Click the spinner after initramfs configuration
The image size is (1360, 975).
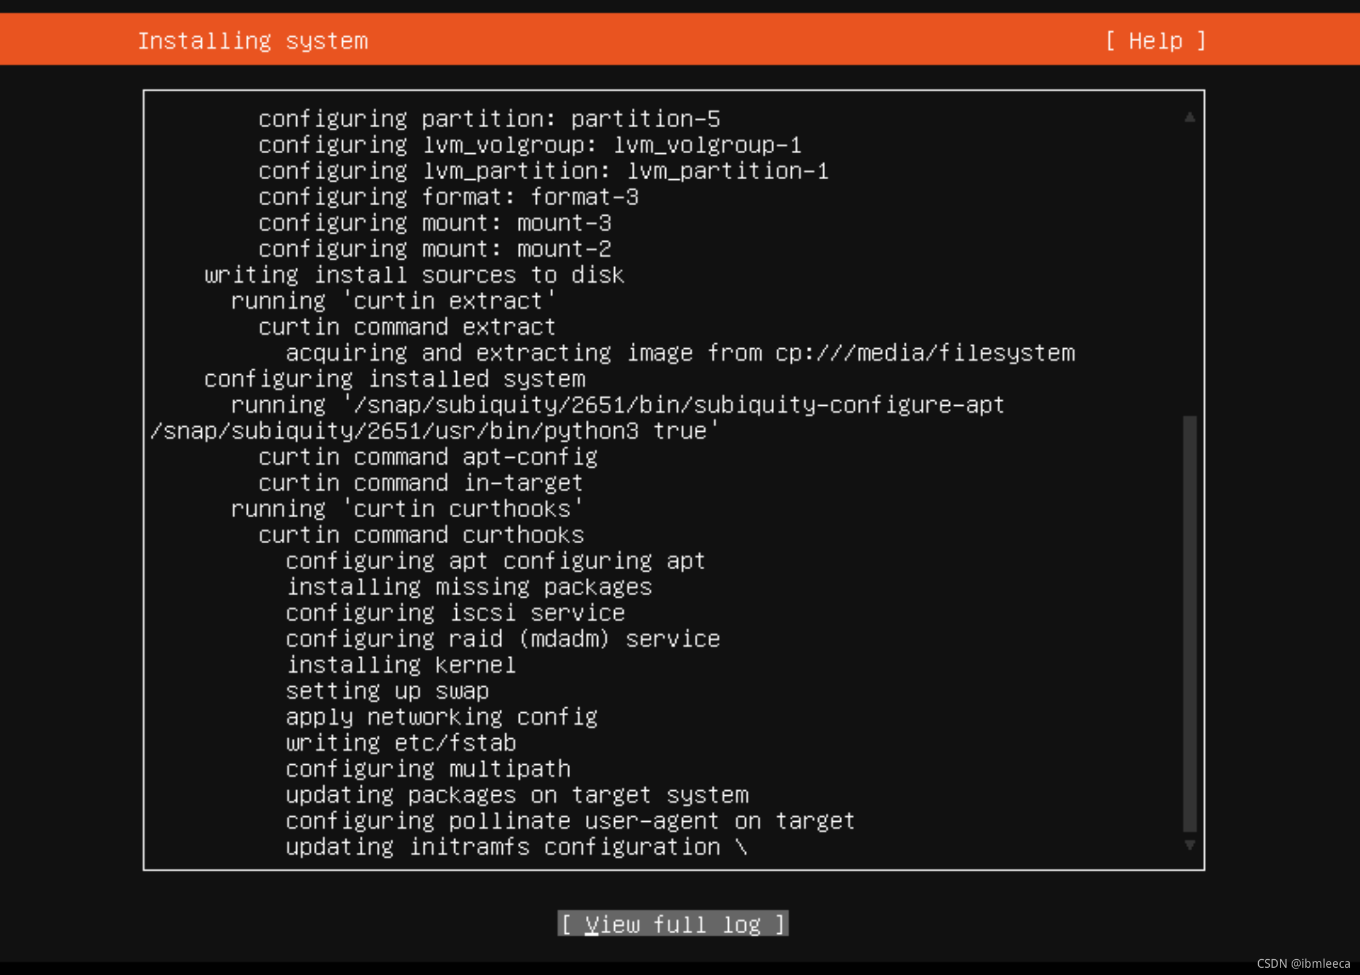741,847
